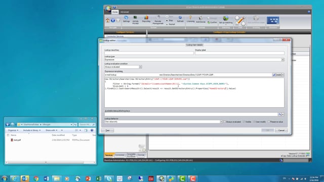Open the expression template dropdown arrow
Image resolution: width=324 pixels, height=182 pixels.
(283, 75)
